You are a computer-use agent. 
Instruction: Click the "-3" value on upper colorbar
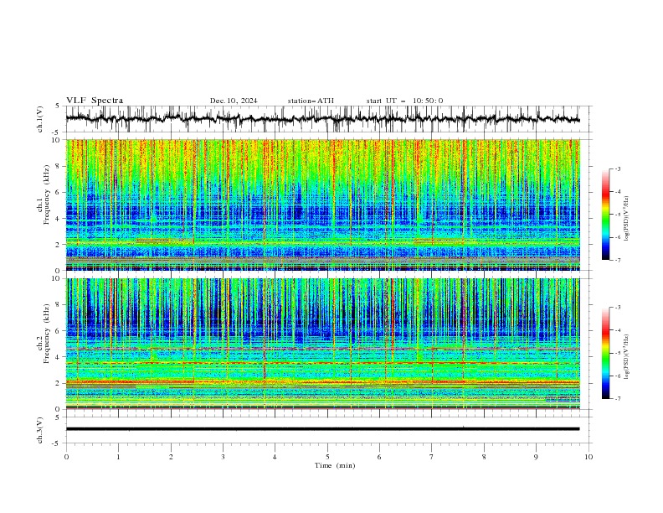617,168
